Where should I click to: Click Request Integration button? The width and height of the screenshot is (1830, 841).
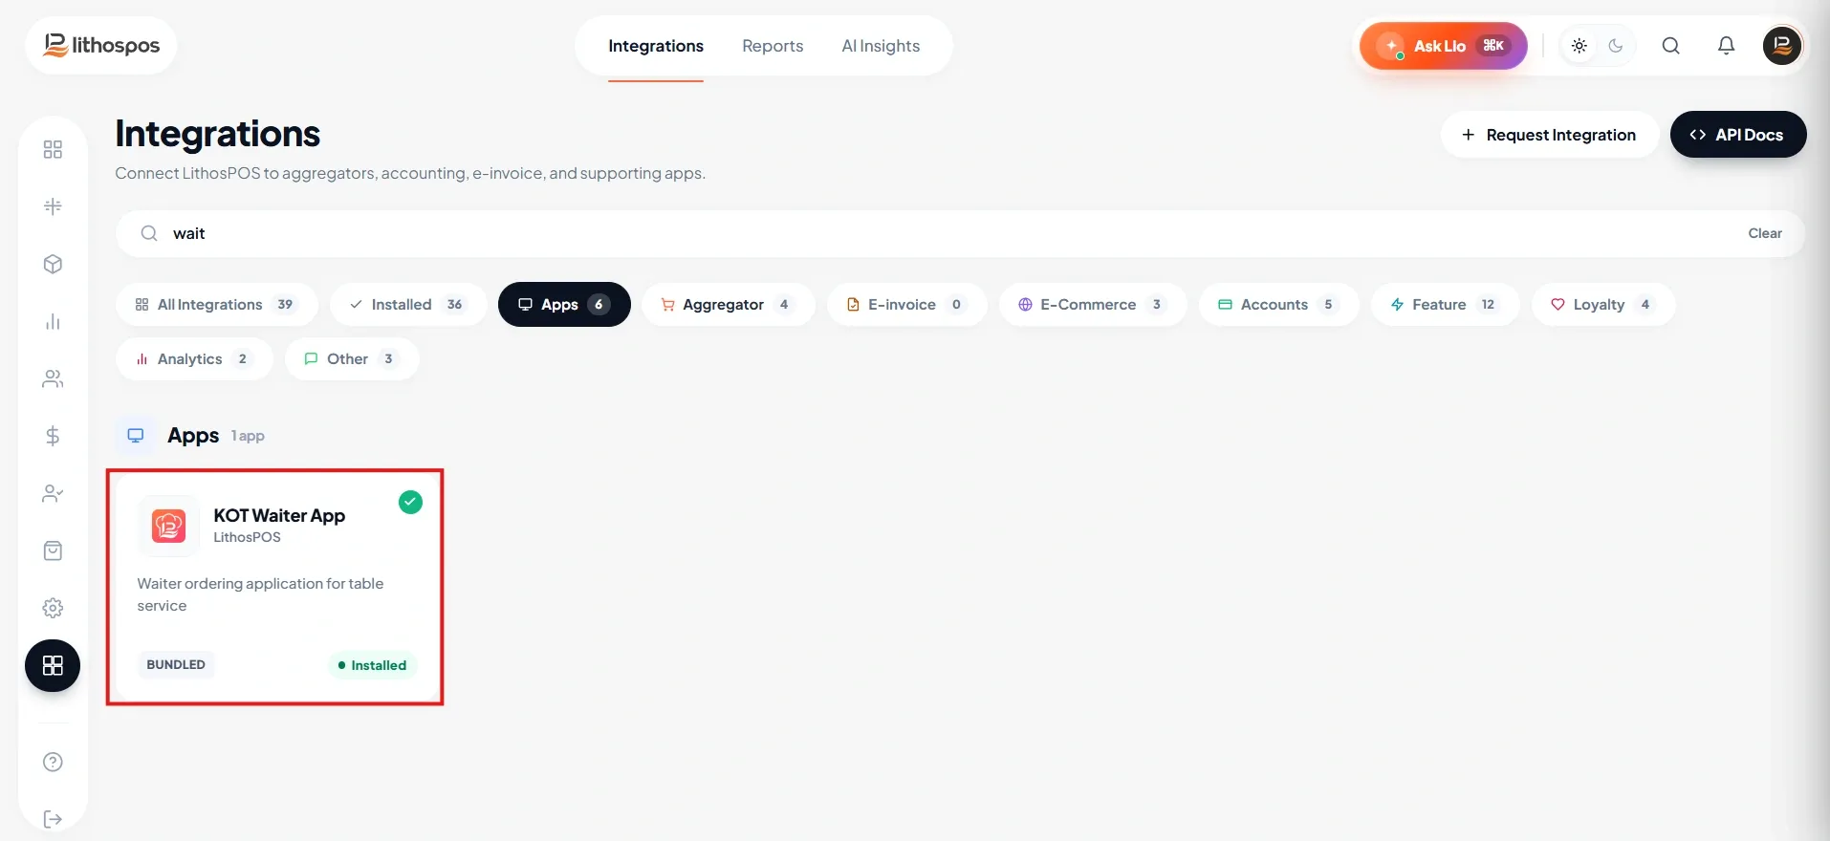click(x=1549, y=135)
